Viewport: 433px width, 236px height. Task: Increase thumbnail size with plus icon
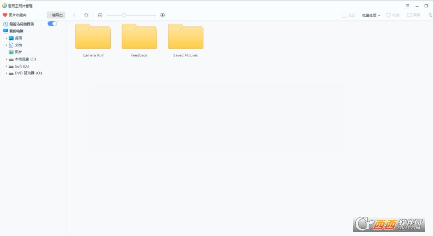pyautogui.click(x=163, y=15)
